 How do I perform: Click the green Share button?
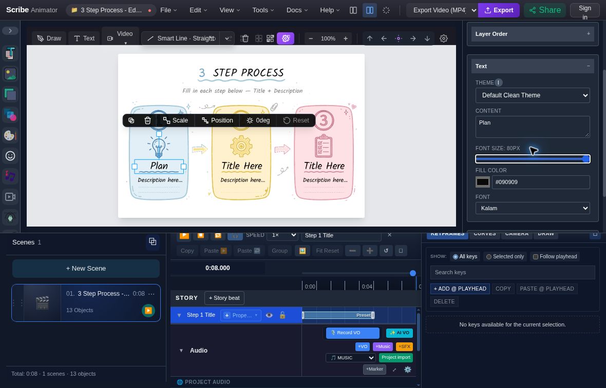[x=545, y=10]
